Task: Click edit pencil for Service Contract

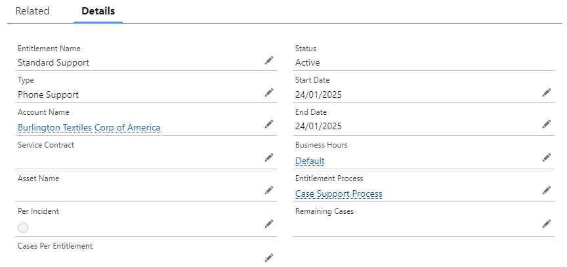Action: 269,157
